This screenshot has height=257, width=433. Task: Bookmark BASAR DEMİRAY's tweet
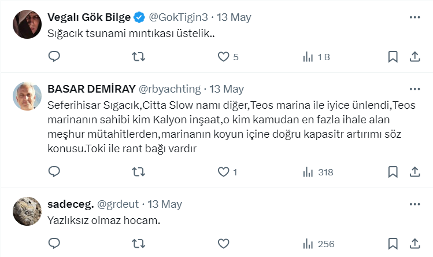(x=393, y=172)
